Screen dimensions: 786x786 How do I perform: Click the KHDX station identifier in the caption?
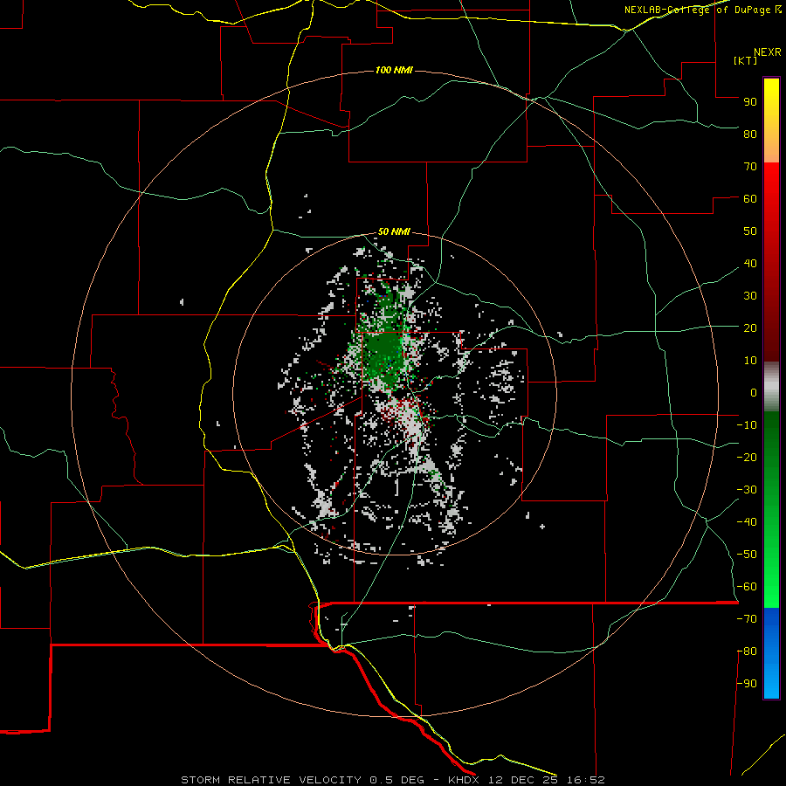click(x=465, y=780)
